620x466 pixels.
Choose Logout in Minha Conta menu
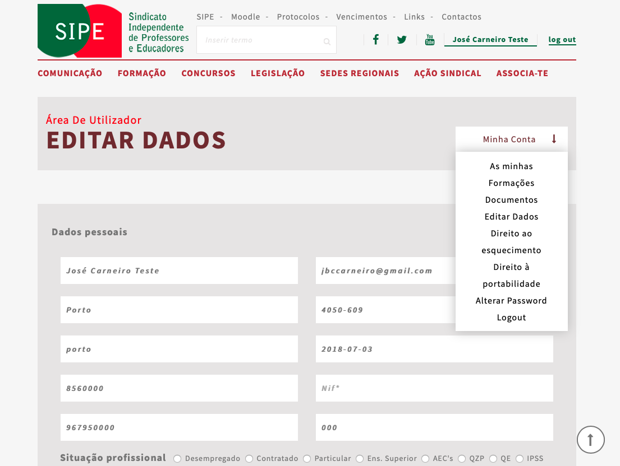(x=511, y=318)
